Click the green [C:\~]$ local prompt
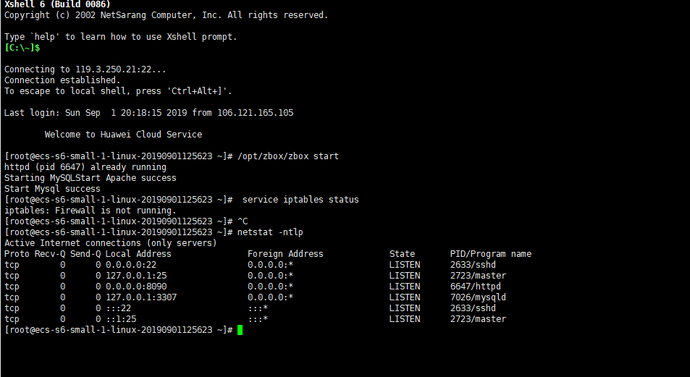This screenshot has height=377, width=690. pyautogui.click(x=22, y=48)
